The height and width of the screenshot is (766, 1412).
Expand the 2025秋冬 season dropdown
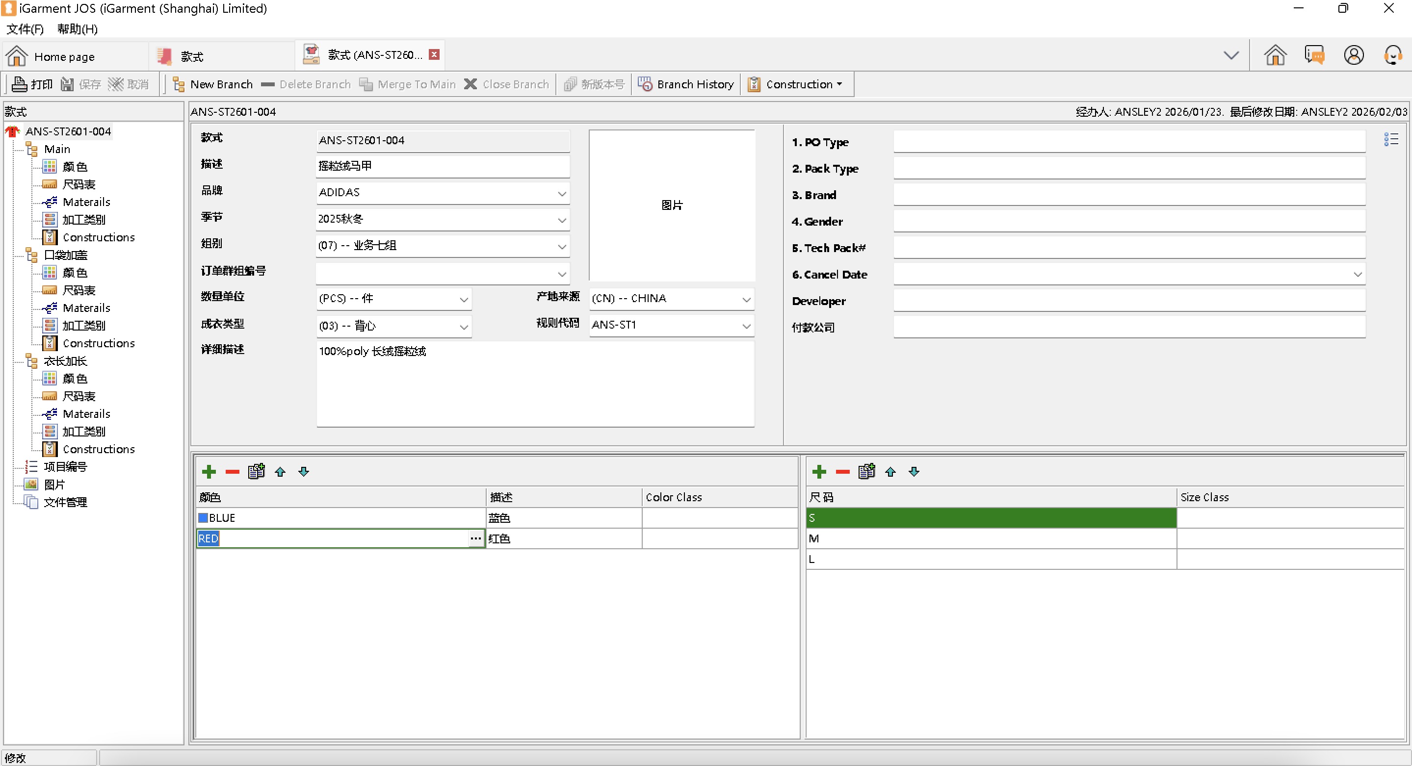coord(562,220)
